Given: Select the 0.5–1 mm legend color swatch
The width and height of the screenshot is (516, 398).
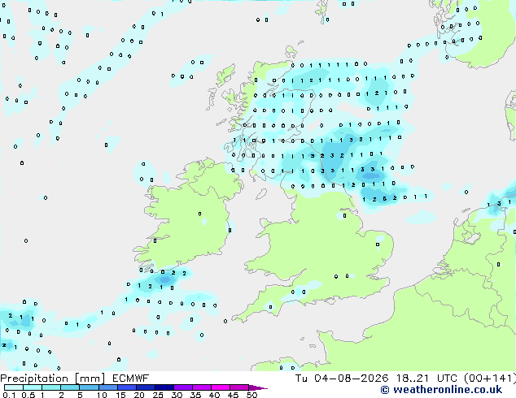Looking at the screenshot, I should [x=33, y=387].
